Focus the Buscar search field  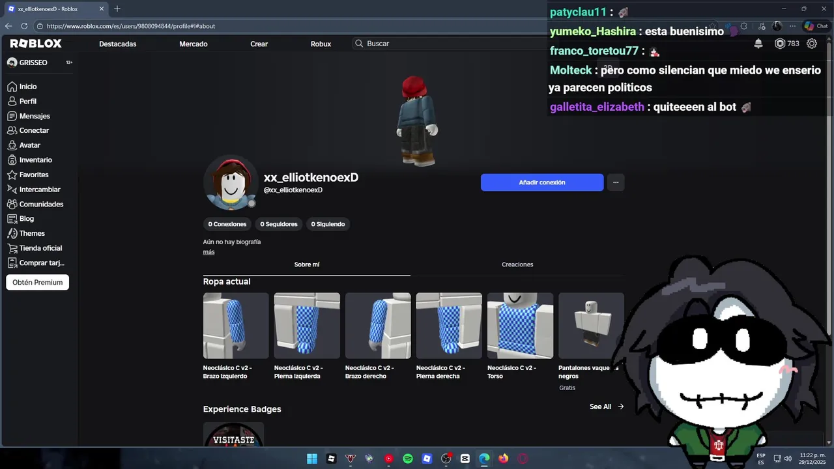[x=450, y=44]
